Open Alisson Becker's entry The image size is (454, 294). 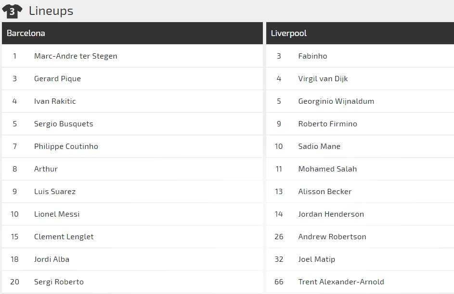pyautogui.click(x=324, y=191)
